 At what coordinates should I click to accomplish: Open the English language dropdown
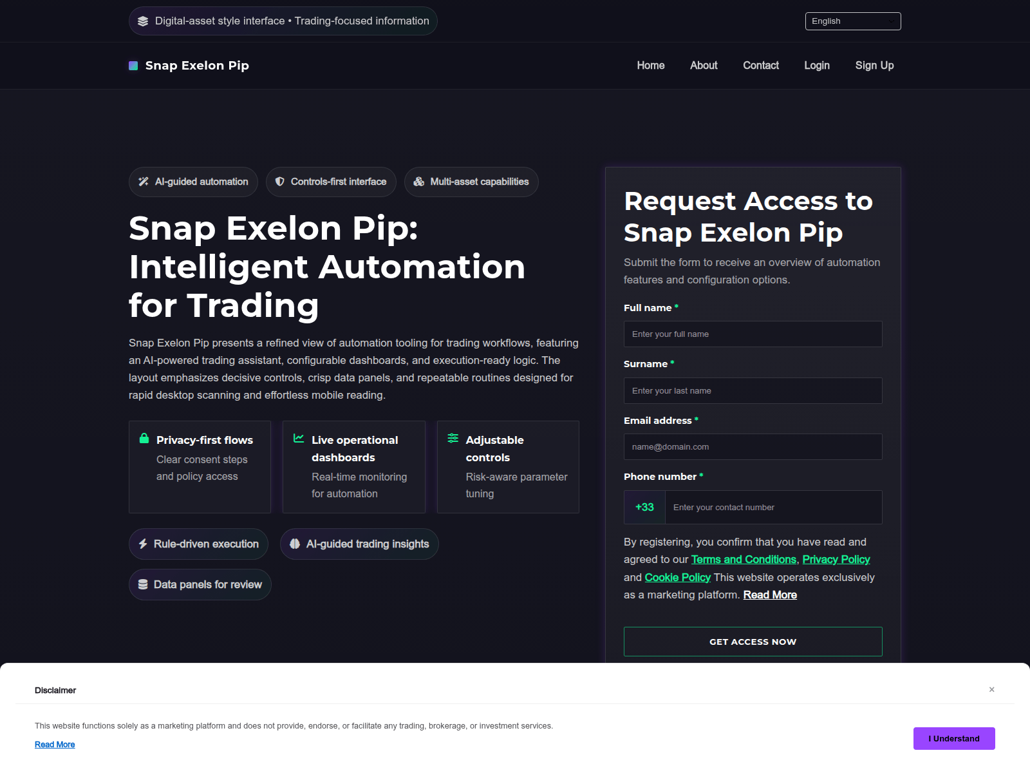coord(853,21)
